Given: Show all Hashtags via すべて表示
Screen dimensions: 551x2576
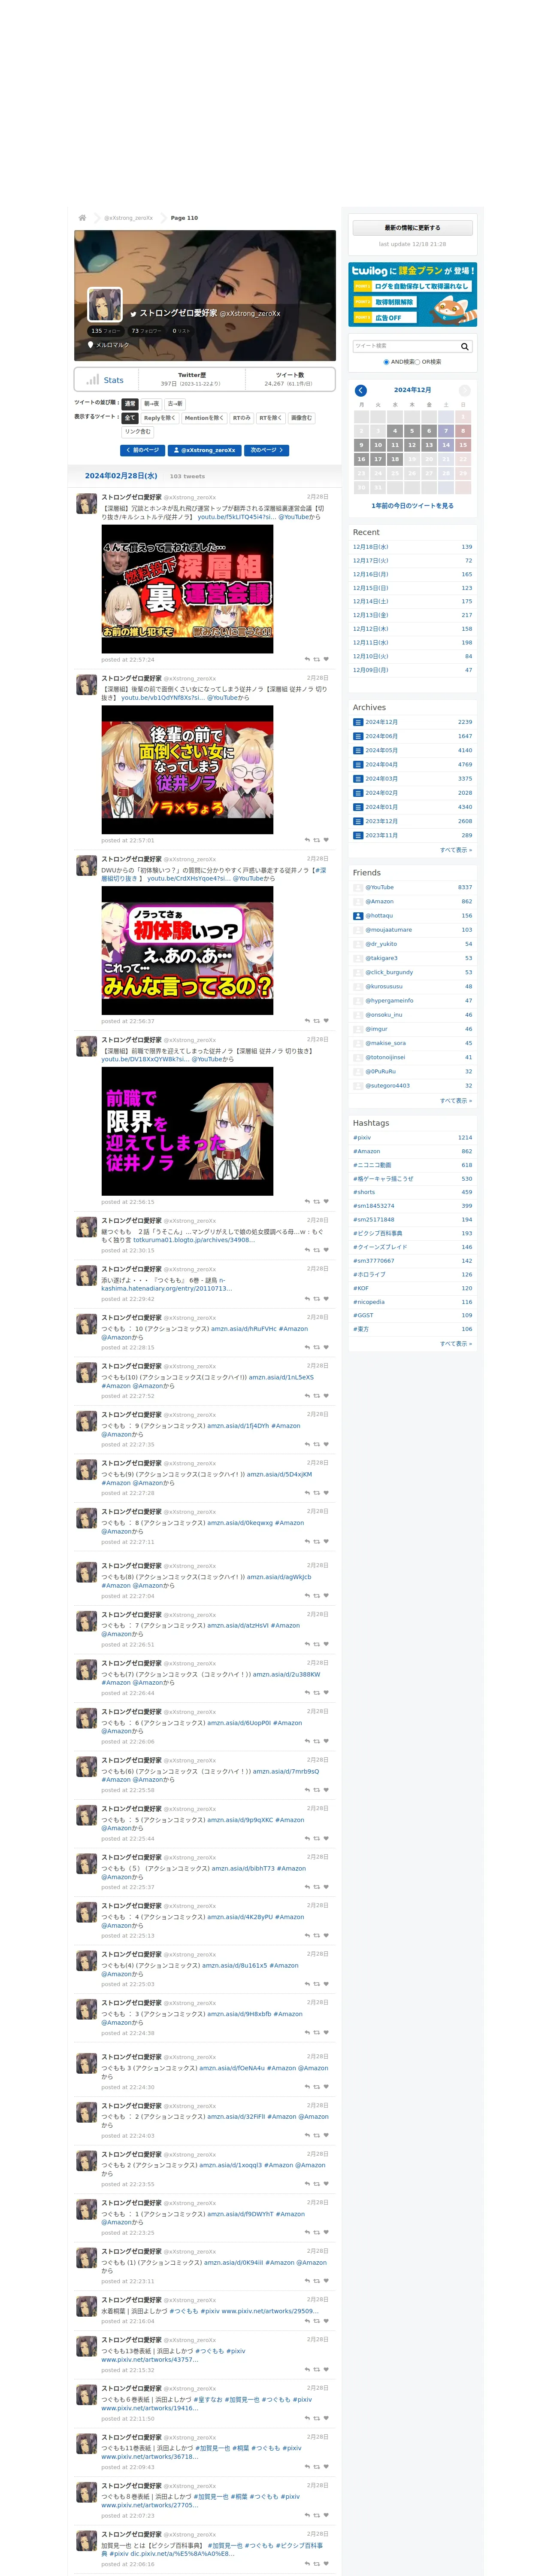Looking at the screenshot, I should pyautogui.click(x=456, y=1343).
